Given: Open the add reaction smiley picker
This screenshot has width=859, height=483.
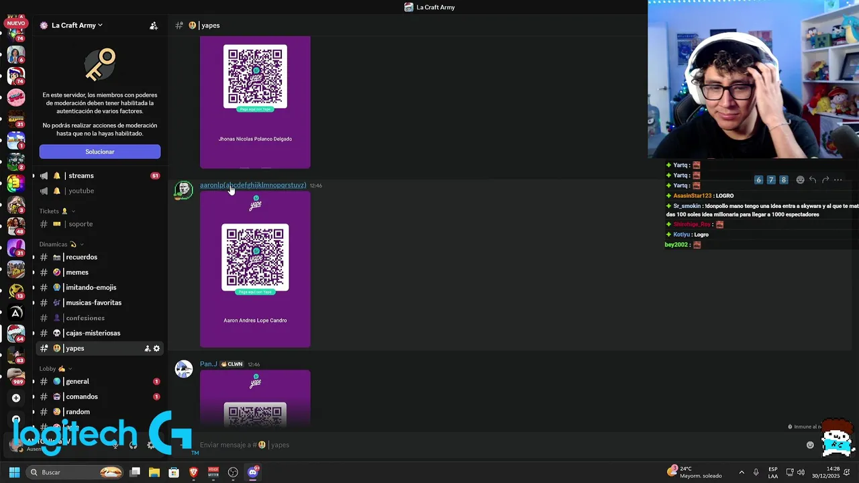Looking at the screenshot, I should [800, 180].
